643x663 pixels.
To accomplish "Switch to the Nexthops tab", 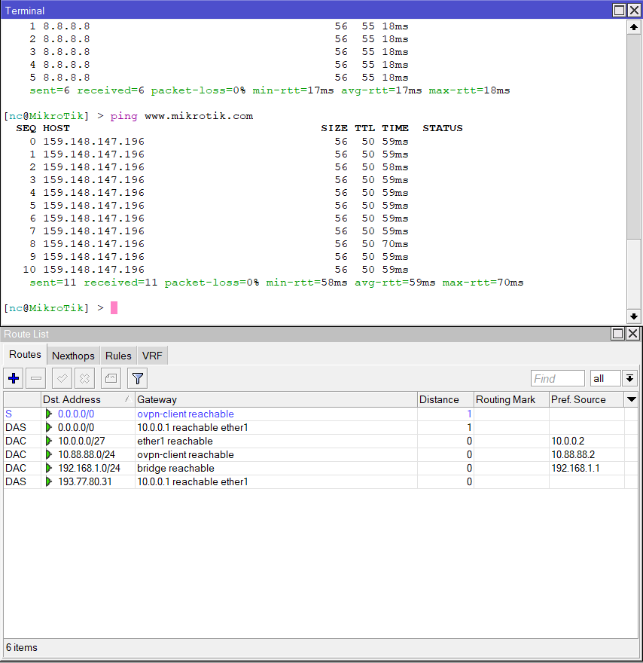I will 73,356.
